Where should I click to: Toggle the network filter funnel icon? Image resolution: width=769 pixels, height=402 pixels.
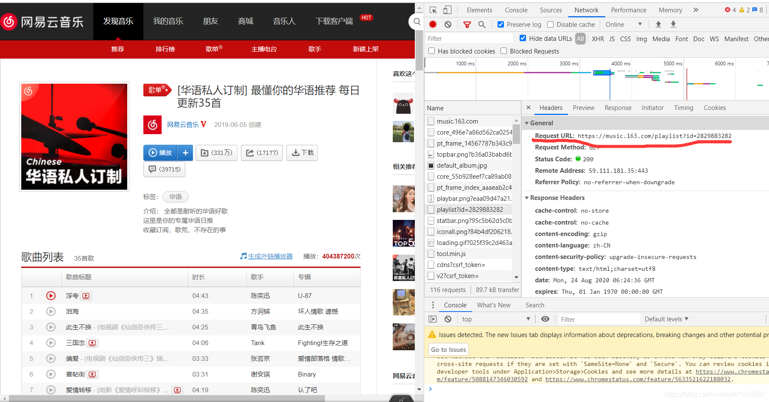pyautogui.click(x=467, y=25)
